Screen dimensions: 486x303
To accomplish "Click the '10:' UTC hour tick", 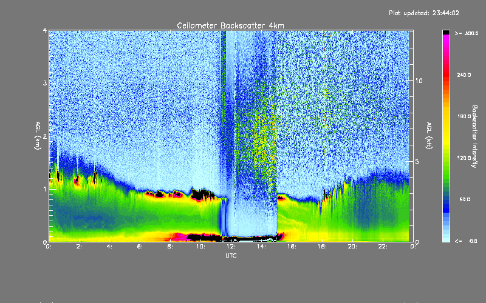I will [200, 247].
